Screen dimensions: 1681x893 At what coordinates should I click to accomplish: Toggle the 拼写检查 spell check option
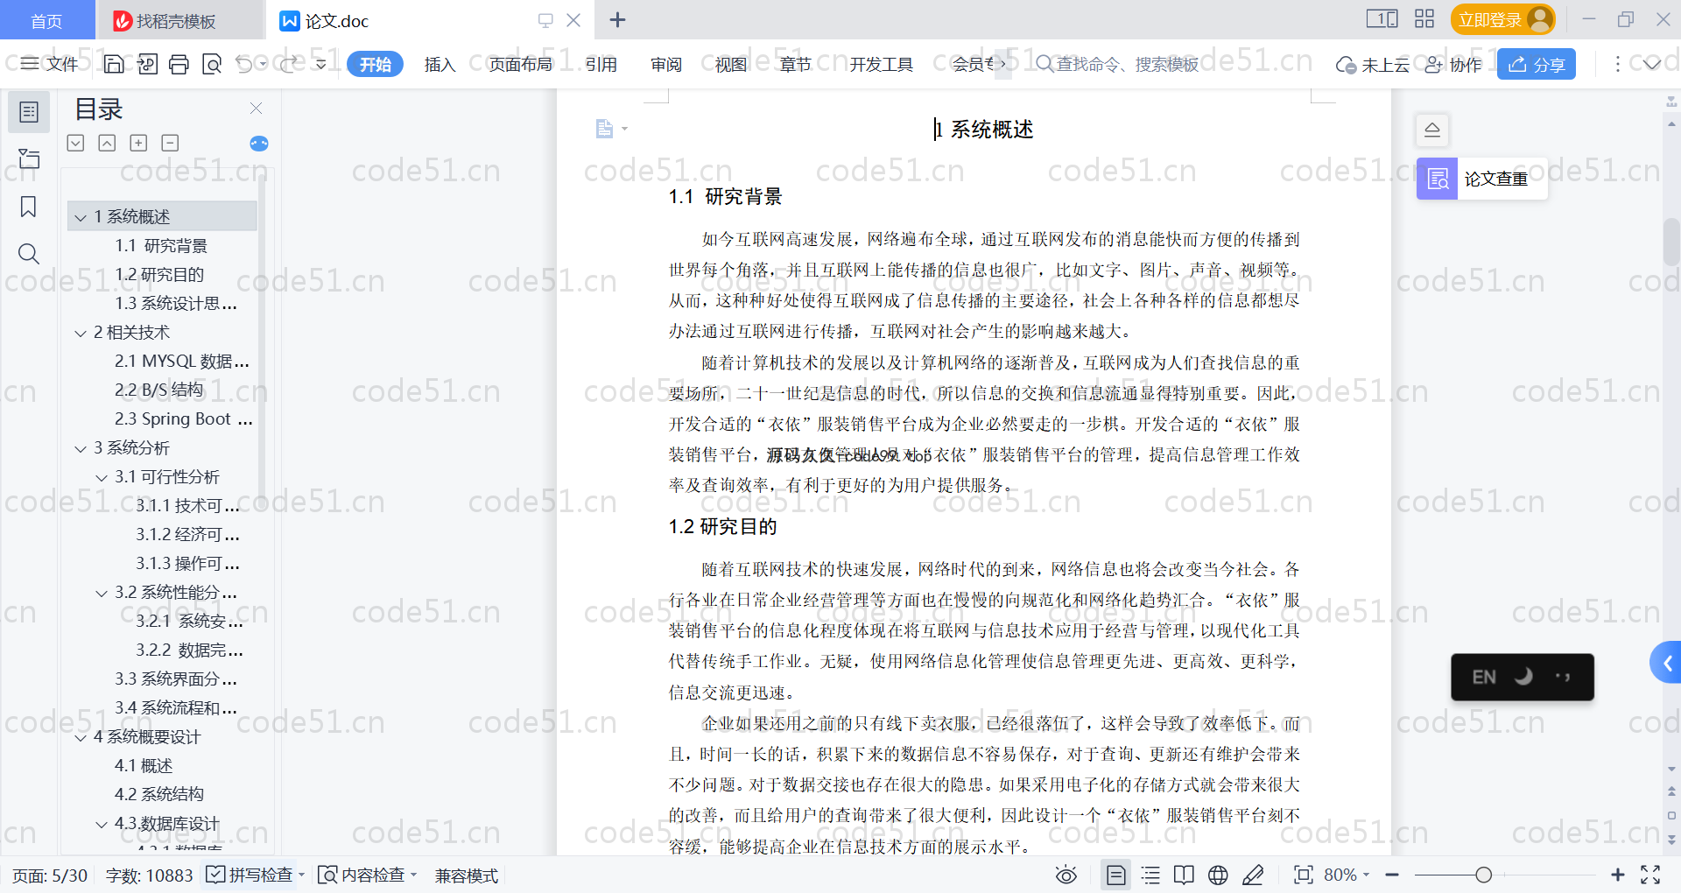251,875
